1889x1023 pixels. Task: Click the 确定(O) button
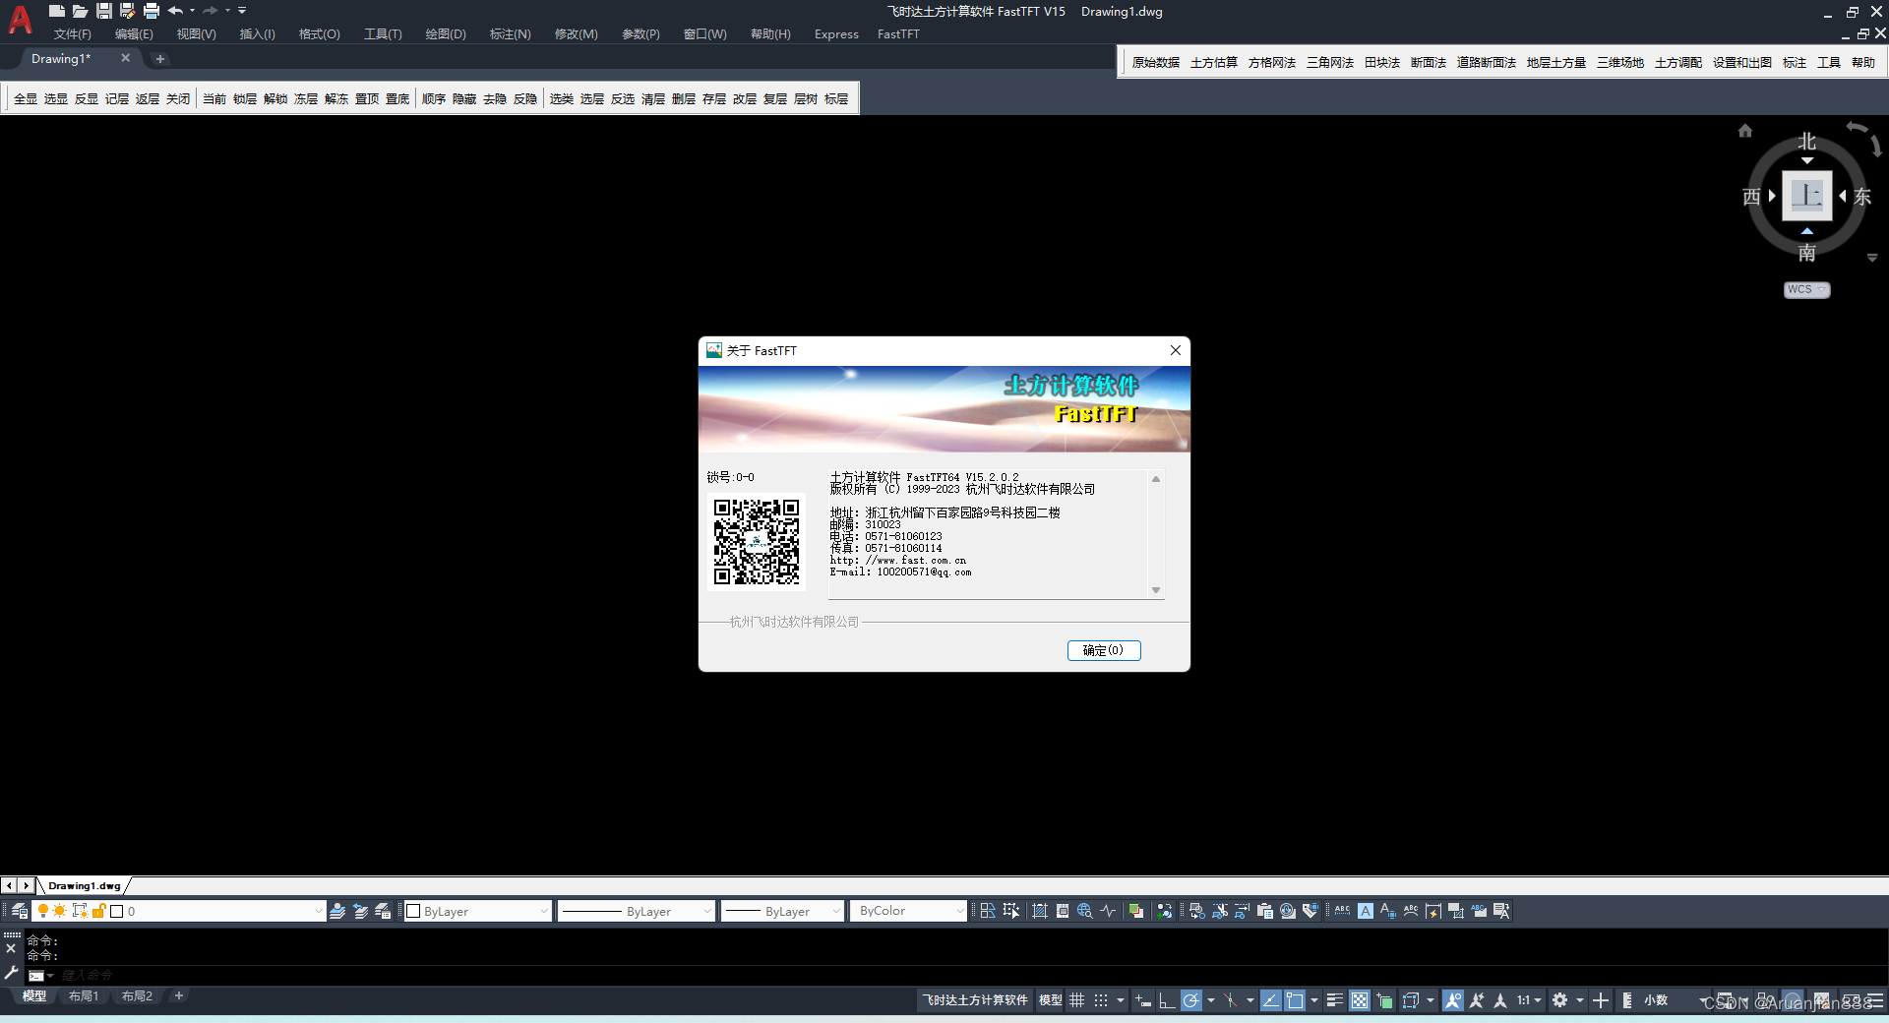[x=1104, y=650]
